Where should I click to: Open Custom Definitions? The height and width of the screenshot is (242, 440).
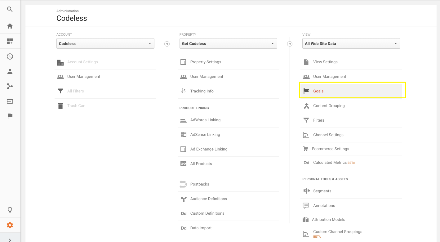207,213
